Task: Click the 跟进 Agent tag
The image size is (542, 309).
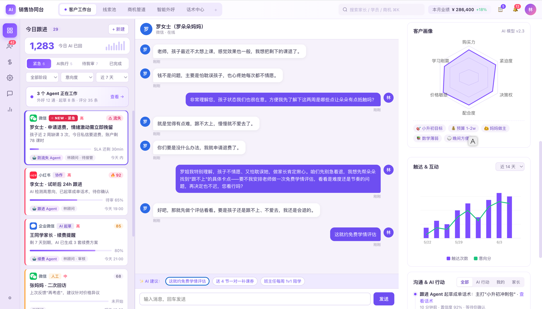Action: [44, 209]
